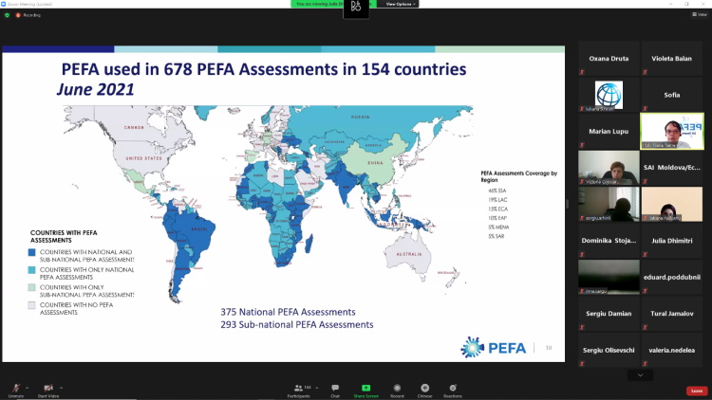Select Julia Dhimitri's participant tile
The width and height of the screenshot is (712, 400).
click(671, 241)
